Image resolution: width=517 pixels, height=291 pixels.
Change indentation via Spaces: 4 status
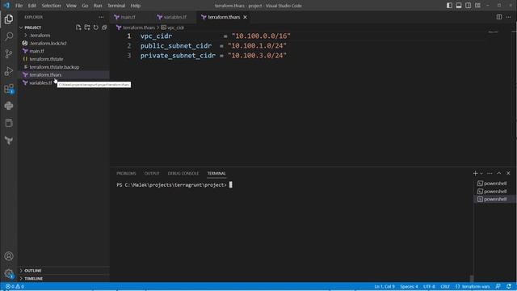[x=409, y=286]
